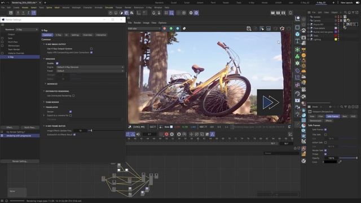Open Edit Render Settings clapperboard icon
The image size is (361, 203).
[283, 12]
